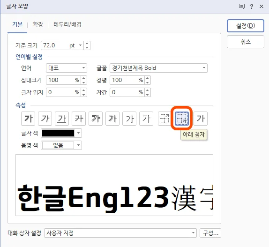Open the 대화 상자 설정 dropdown

pyautogui.click(x=120, y=233)
